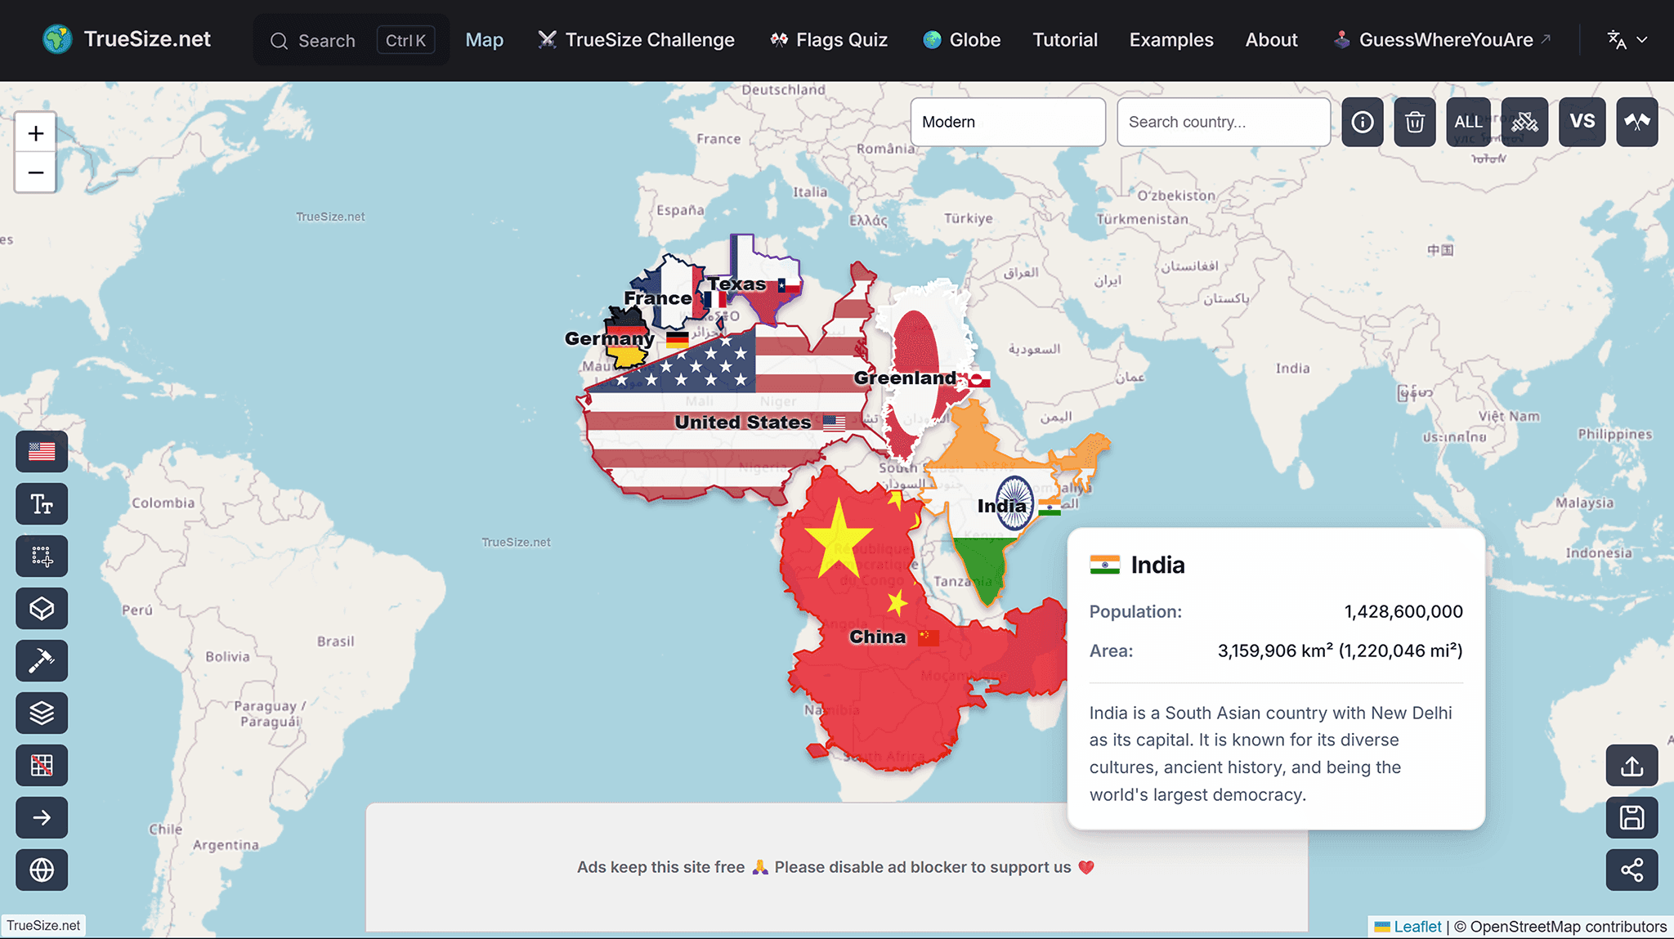This screenshot has height=939, width=1674.
Task: Click the upload export icon
Action: tap(1631, 766)
